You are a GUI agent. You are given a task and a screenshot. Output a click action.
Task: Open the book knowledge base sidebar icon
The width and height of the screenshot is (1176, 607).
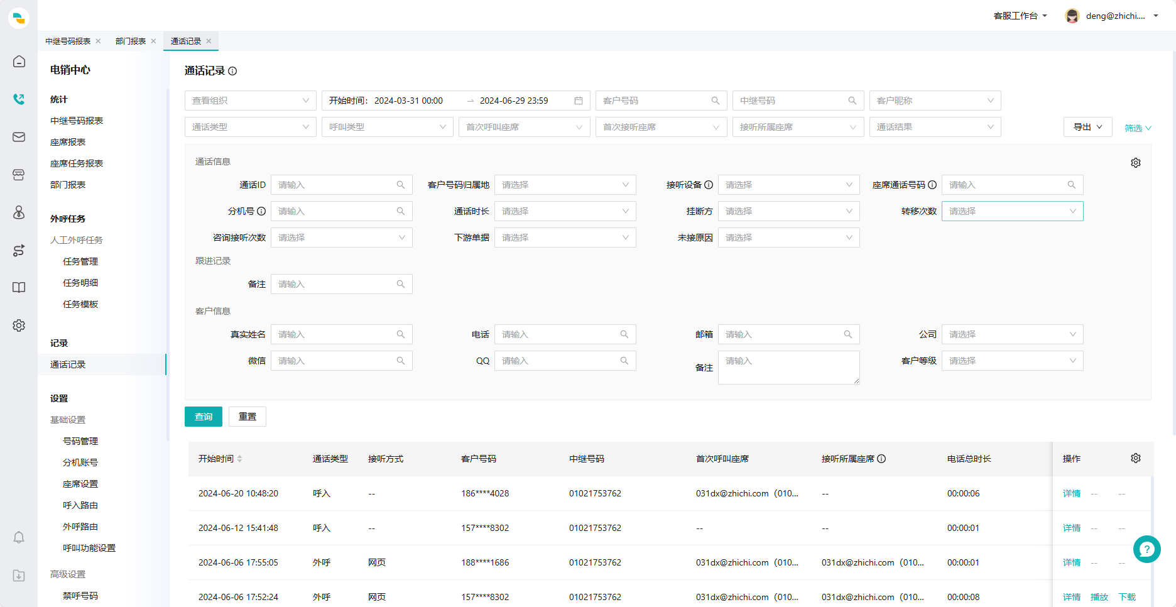click(x=19, y=288)
